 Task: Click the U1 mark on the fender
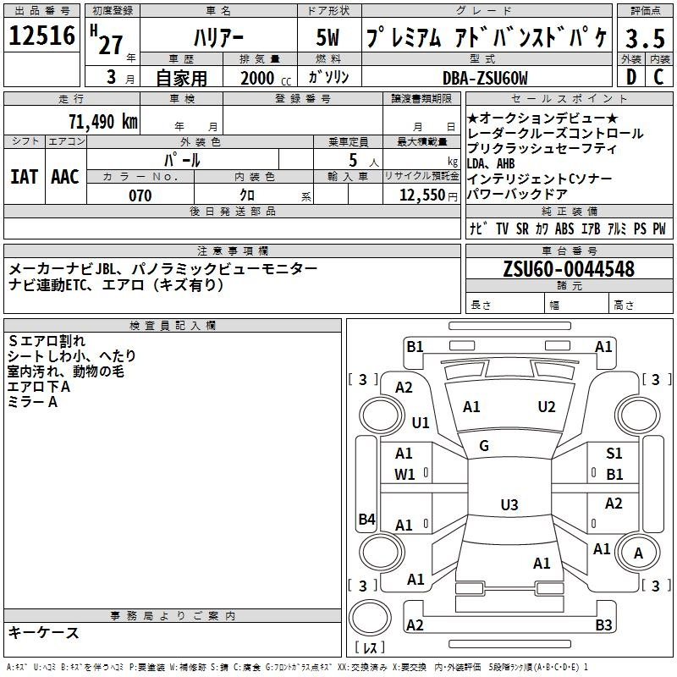point(420,422)
